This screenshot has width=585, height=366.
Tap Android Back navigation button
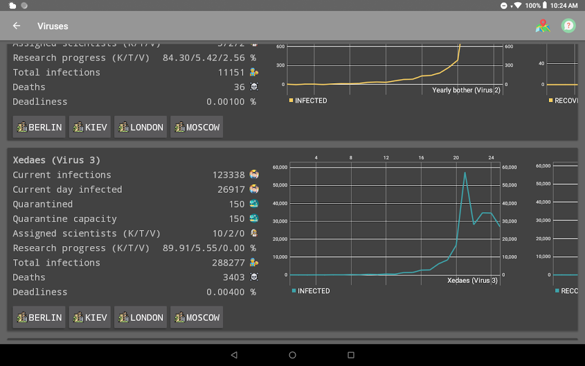[x=235, y=355]
